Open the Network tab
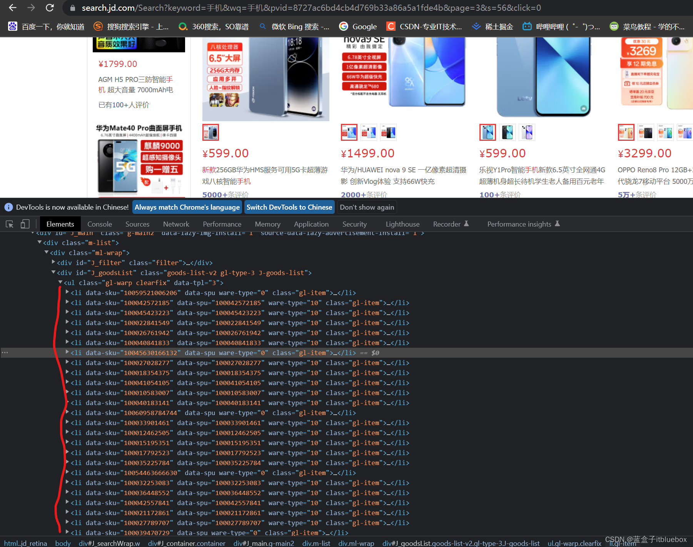This screenshot has width=693, height=547. point(176,224)
